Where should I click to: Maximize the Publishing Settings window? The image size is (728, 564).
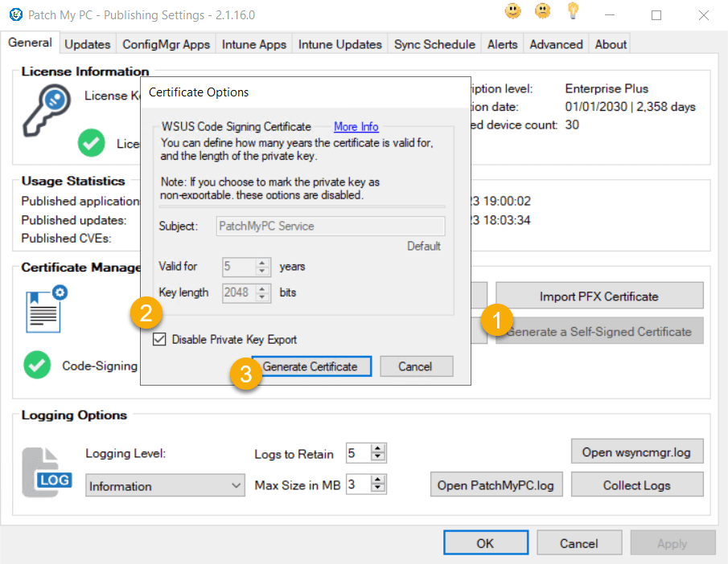click(x=656, y=14)
